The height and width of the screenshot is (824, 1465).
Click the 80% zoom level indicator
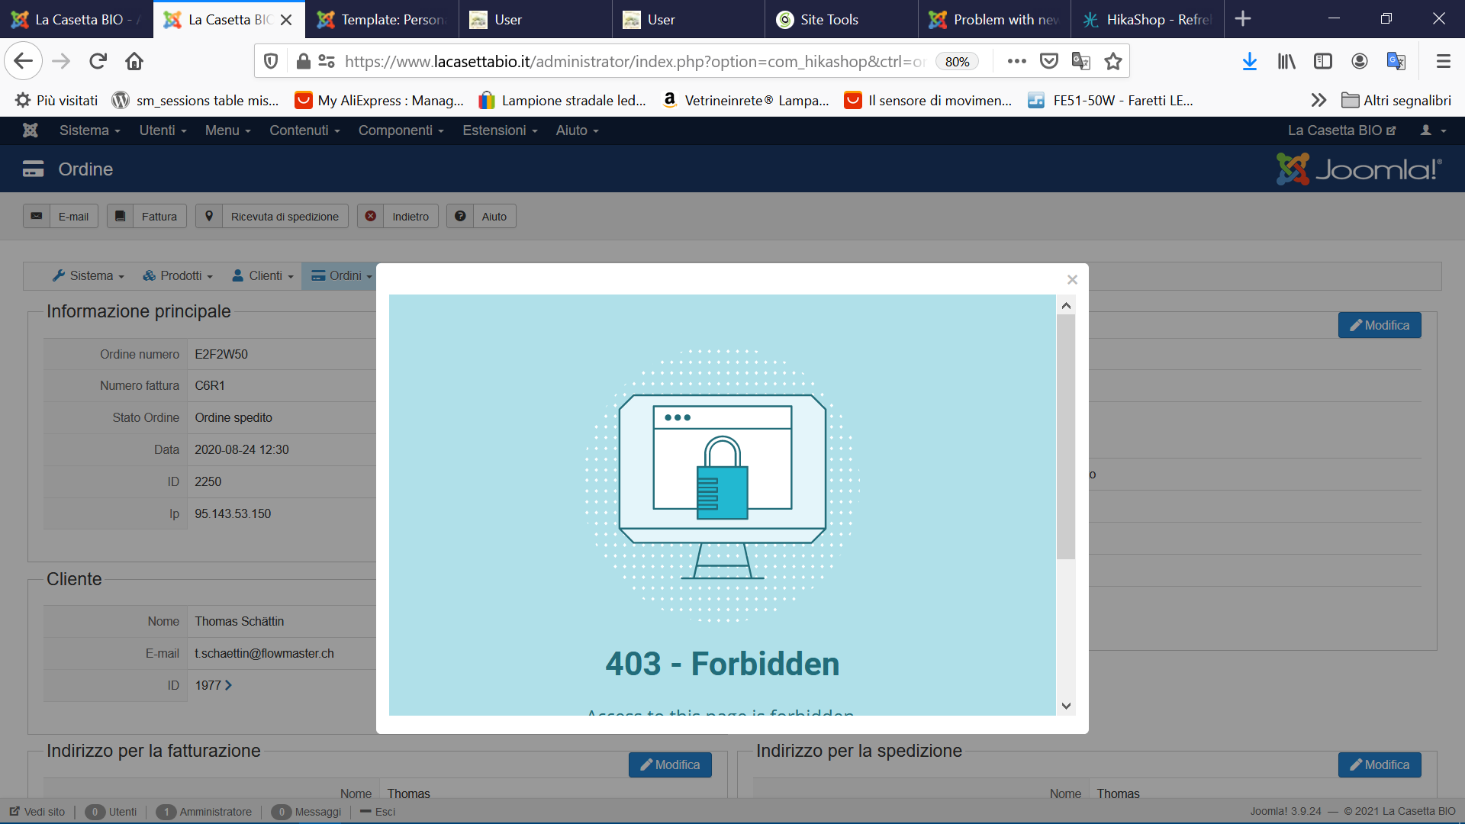point(957,62)
